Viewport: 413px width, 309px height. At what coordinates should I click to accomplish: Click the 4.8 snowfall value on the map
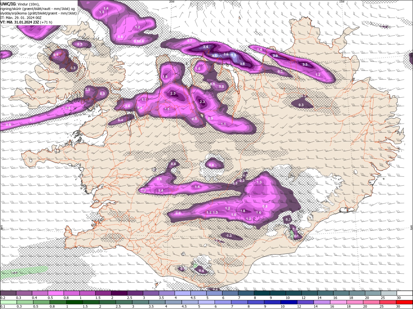pyautogui.click(x=215, y=55)
